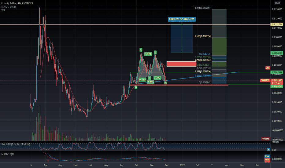
Task: Click the 2.618(0.0130007) Fibonacci label
Action: tap(203, 8)
